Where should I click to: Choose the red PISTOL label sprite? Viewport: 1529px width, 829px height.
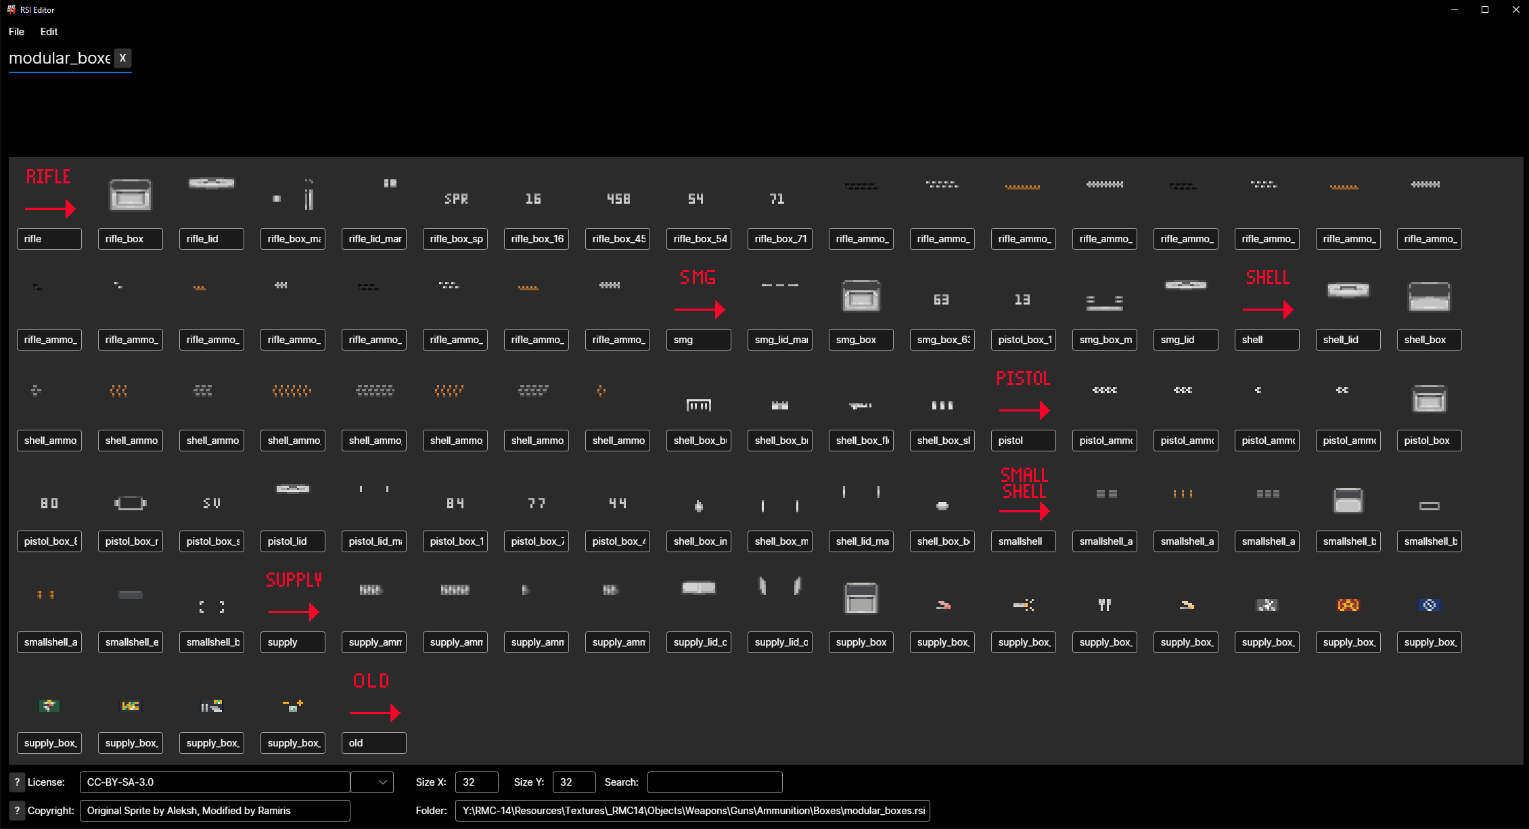1023,394
